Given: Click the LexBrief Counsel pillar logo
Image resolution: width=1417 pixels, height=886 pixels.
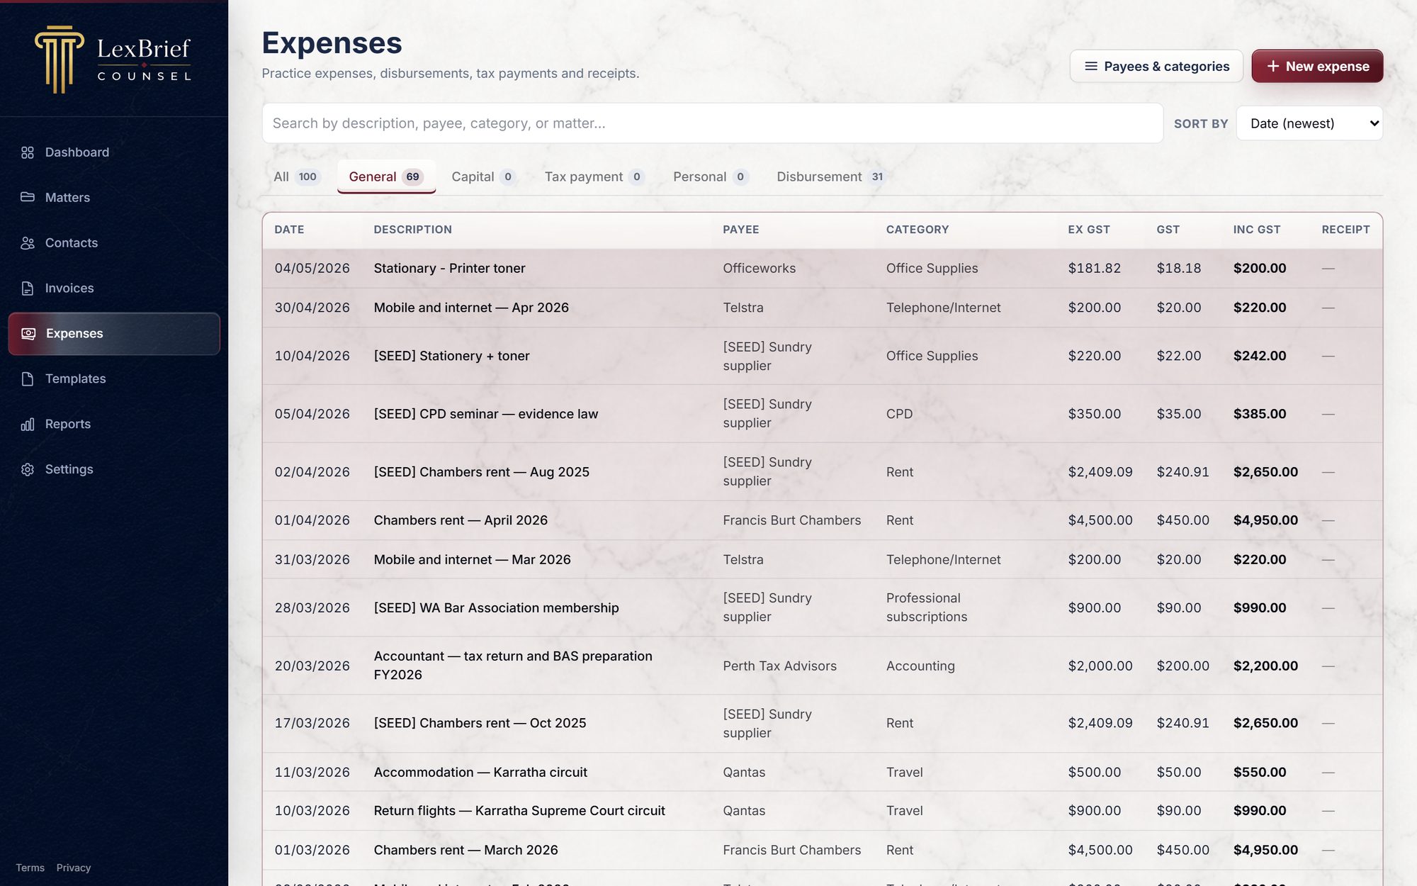Looking at the screenshot, I should point(59,60).
